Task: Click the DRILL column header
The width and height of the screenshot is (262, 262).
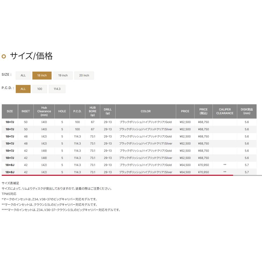Action: (x=108, y=111)
